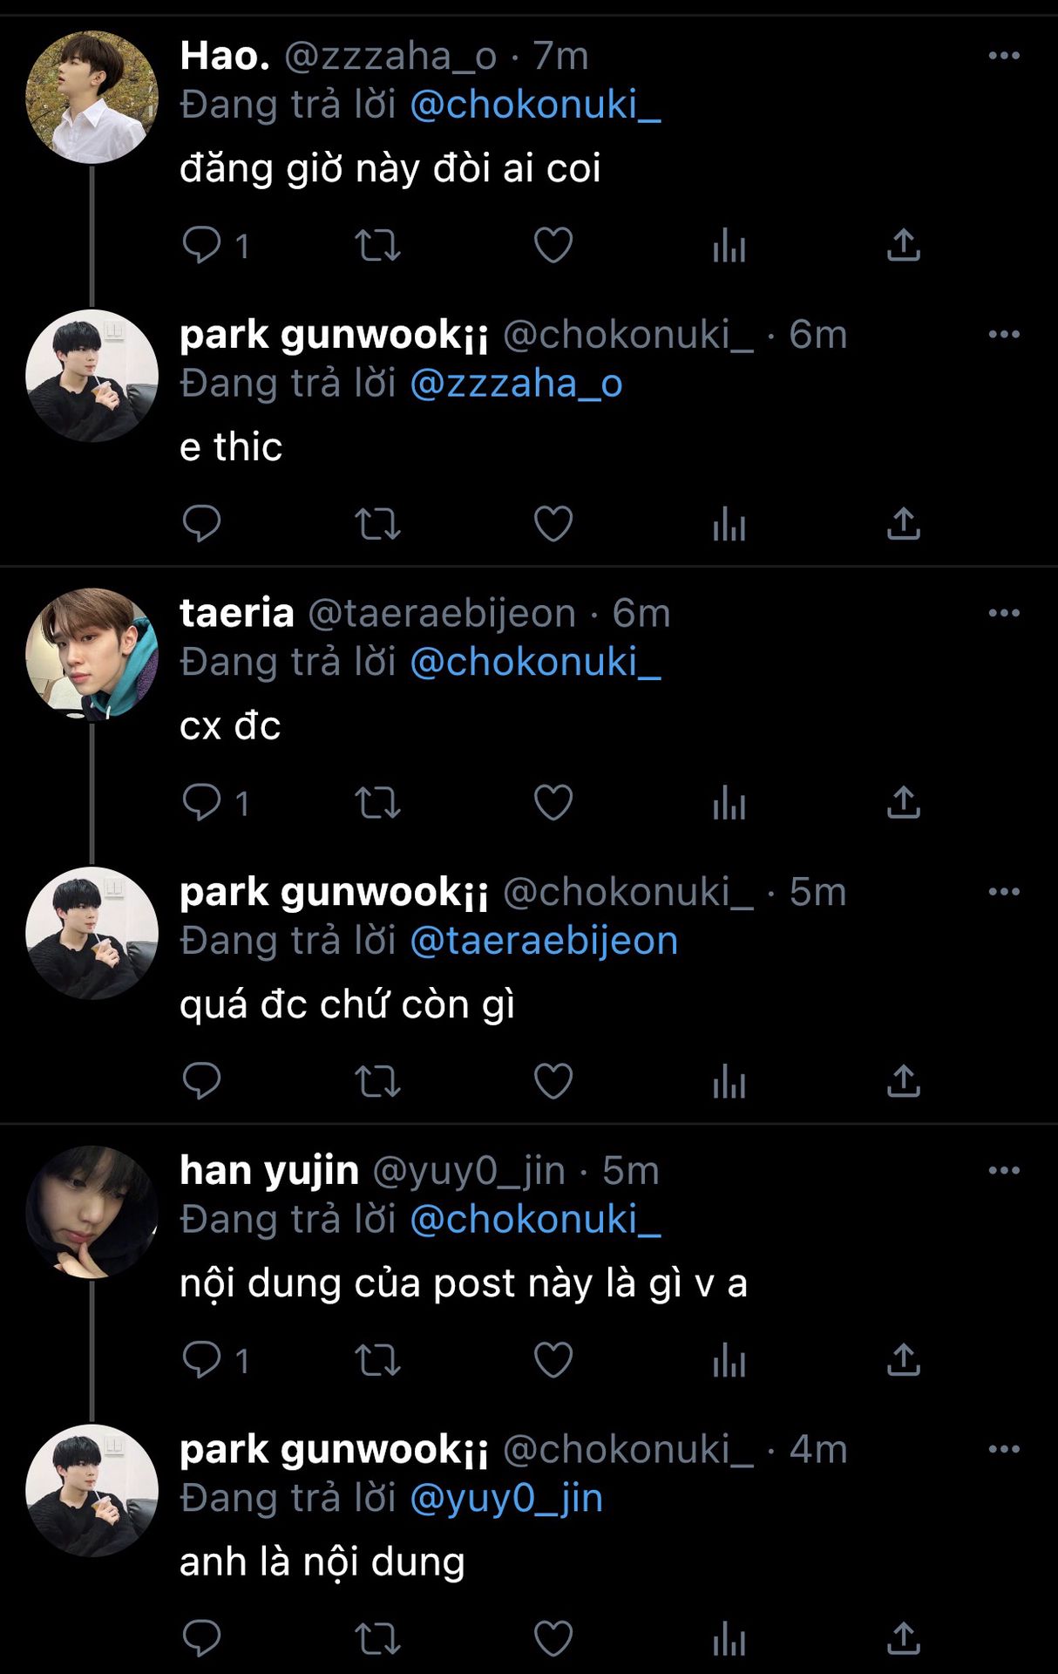Reply to Hao.'s tweet via comment icon
1058x1674 pixels.
click(x=201, y=245)
